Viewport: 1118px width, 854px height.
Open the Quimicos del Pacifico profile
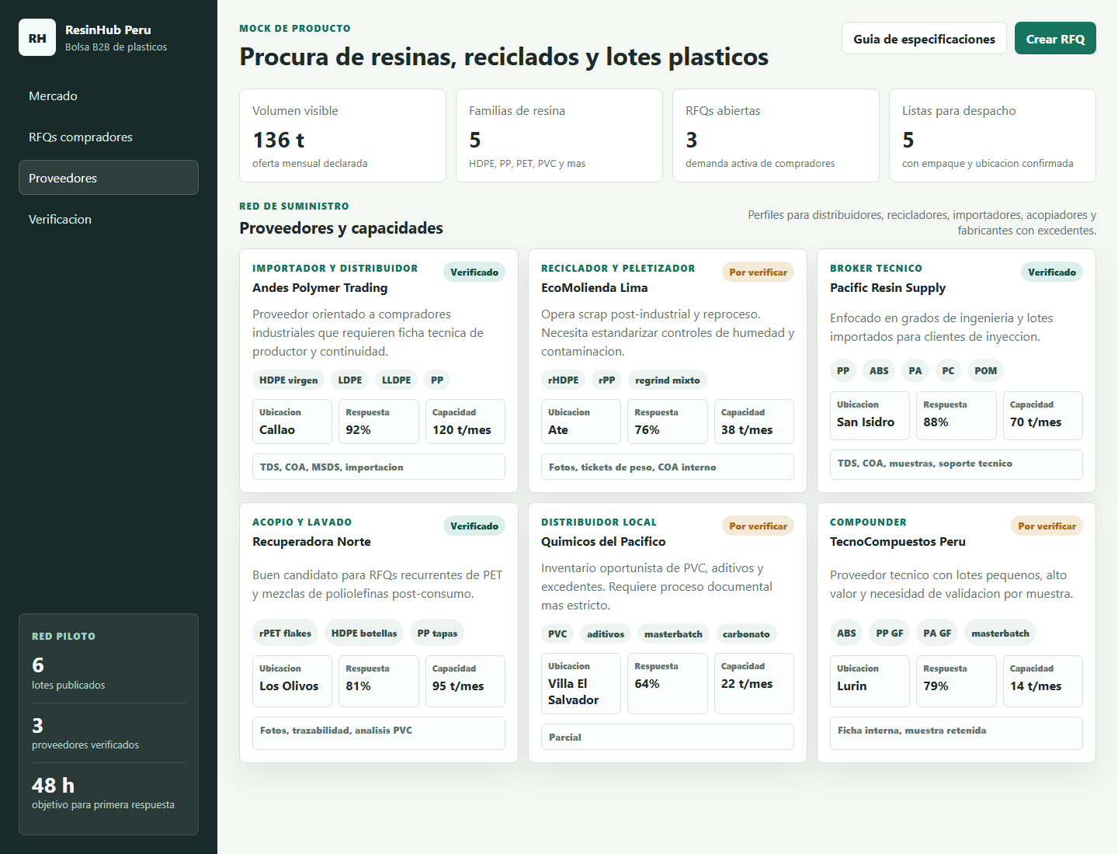(x=603, y=541)
